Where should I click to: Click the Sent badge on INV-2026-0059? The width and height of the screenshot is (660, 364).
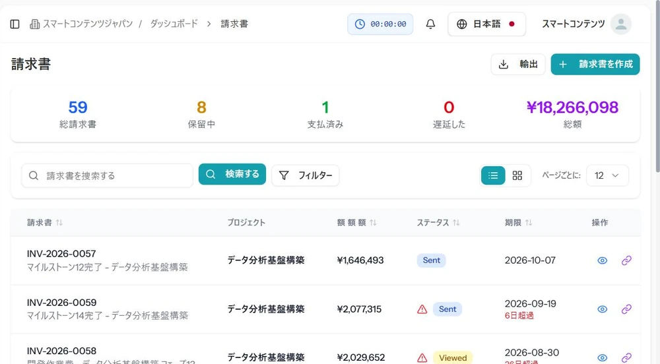click(447, 309)
